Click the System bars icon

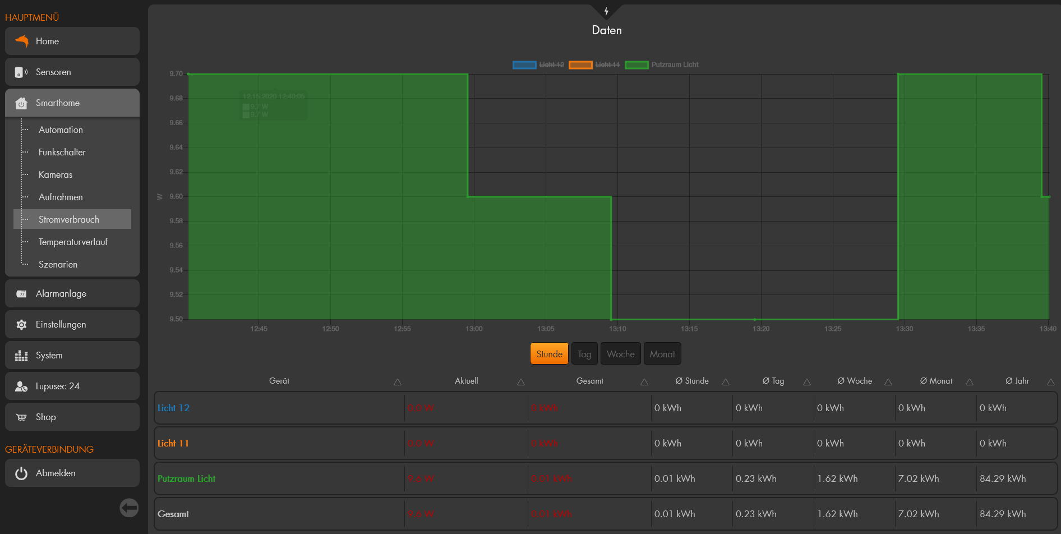pyautogui.click(x=21, y=356)
